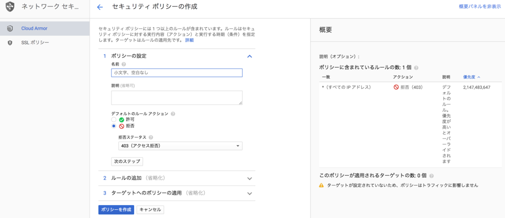The image size is (505, 218).
Task: Select the 拒否 radio button
Action: (x=114, y=126)
